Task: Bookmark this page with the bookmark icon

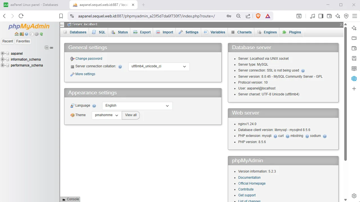Action: (x=61, y=16)
